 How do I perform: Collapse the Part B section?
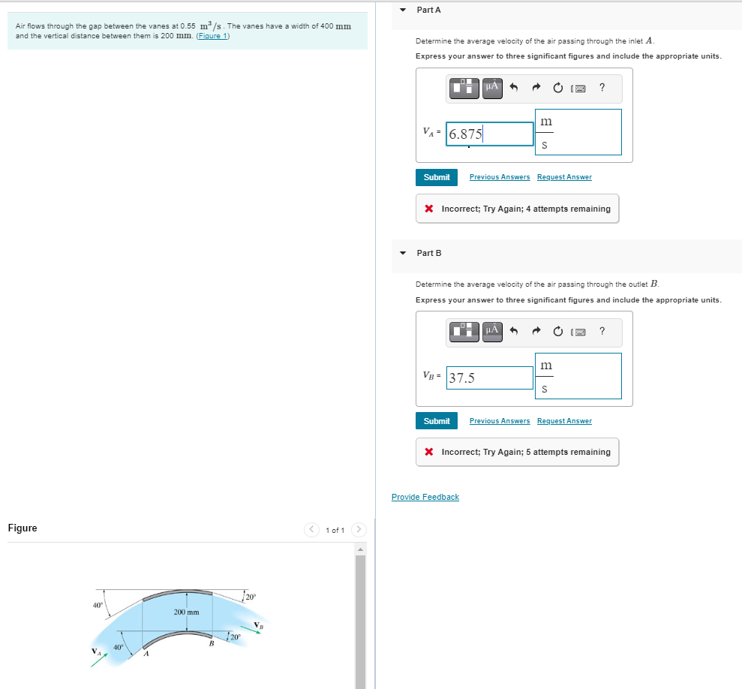click(403, 253)
